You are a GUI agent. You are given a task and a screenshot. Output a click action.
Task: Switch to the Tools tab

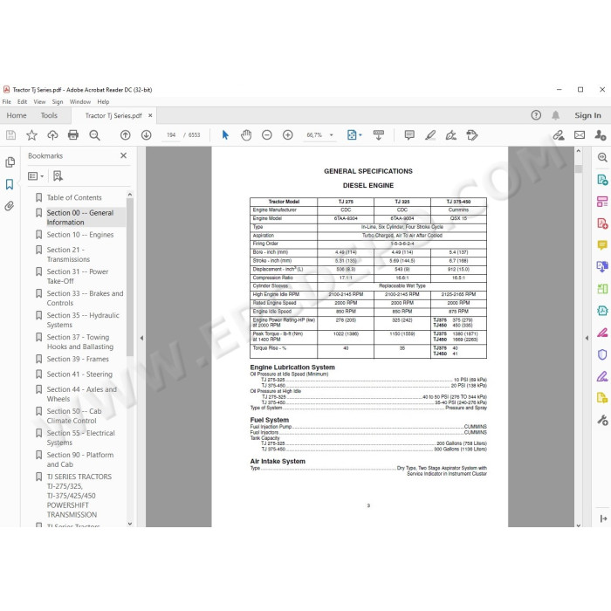49,115
